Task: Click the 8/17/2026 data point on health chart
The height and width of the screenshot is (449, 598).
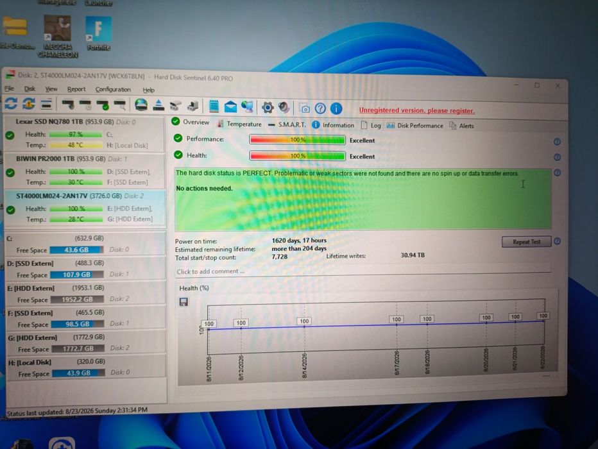Action: [x=397, y=325]
